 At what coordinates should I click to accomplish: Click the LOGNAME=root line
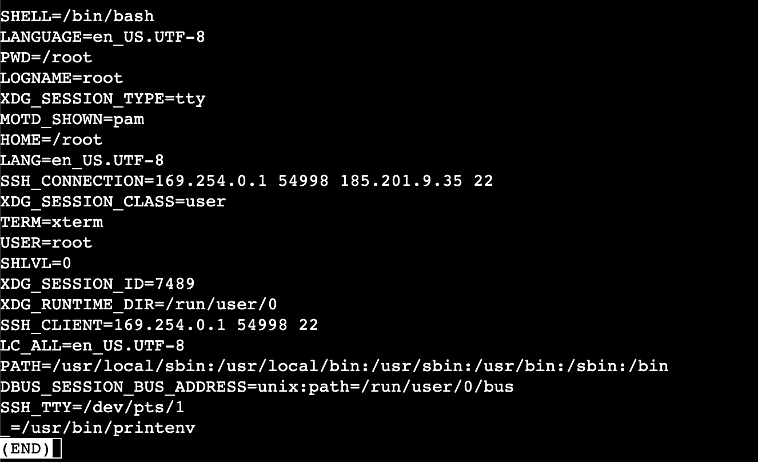tap(62, 78)
